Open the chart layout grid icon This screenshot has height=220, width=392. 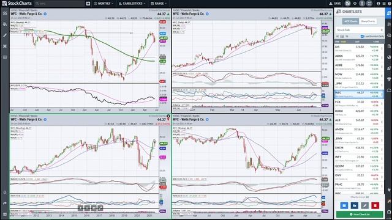(x=347, y=4)
